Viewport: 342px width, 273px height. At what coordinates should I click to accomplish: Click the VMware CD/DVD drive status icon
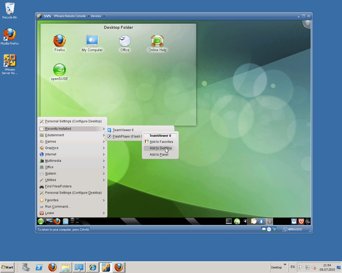269,229
